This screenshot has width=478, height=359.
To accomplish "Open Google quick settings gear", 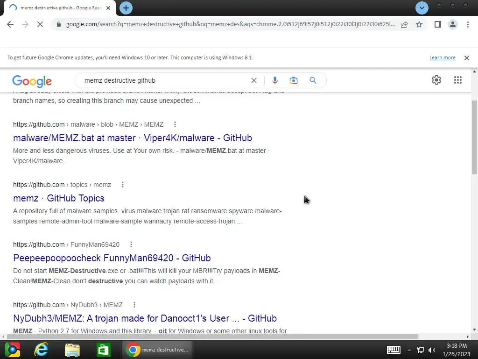I will (x=436, y=80).
